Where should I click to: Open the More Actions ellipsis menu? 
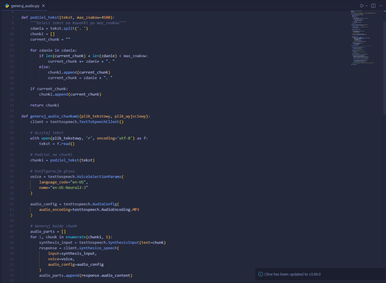tap(381, 6)
